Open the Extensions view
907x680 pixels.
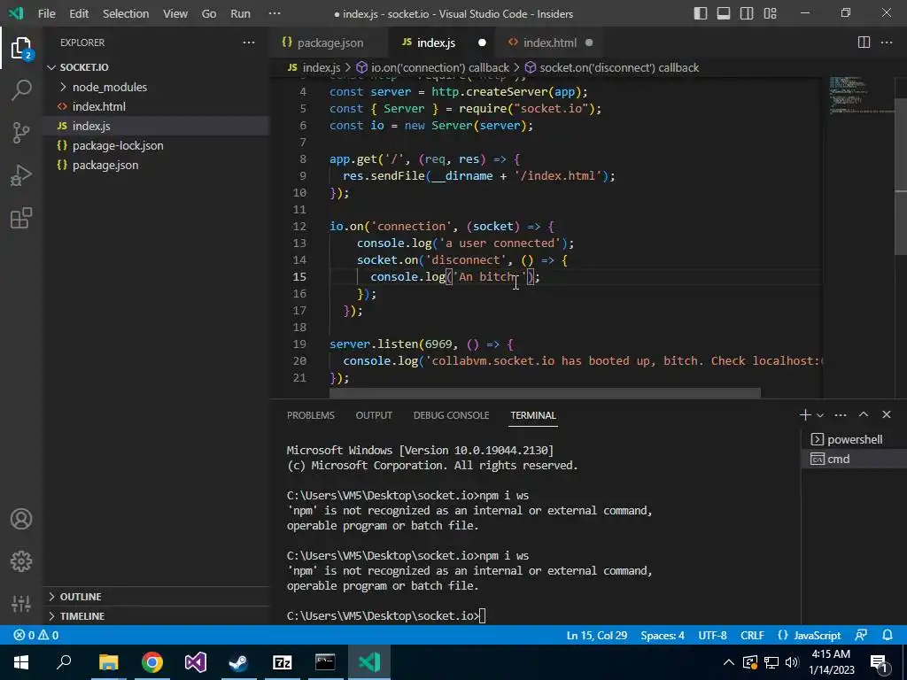coord(21,218)
